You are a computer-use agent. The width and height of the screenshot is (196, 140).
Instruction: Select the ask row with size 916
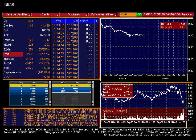[71, 91]
